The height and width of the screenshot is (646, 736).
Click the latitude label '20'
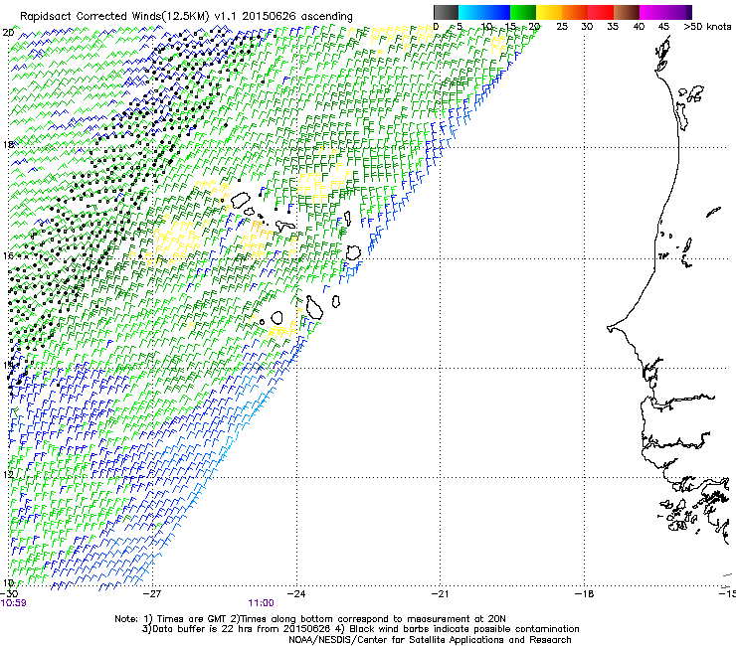[8, 33]
